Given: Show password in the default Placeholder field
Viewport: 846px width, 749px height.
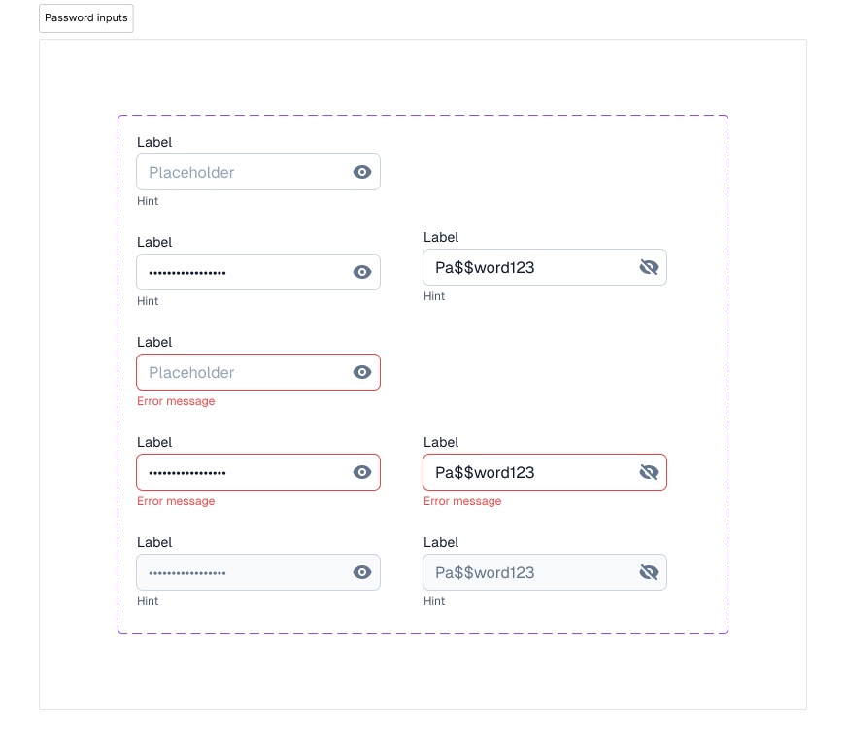Looking at the screenshot, I should [362, 172].
